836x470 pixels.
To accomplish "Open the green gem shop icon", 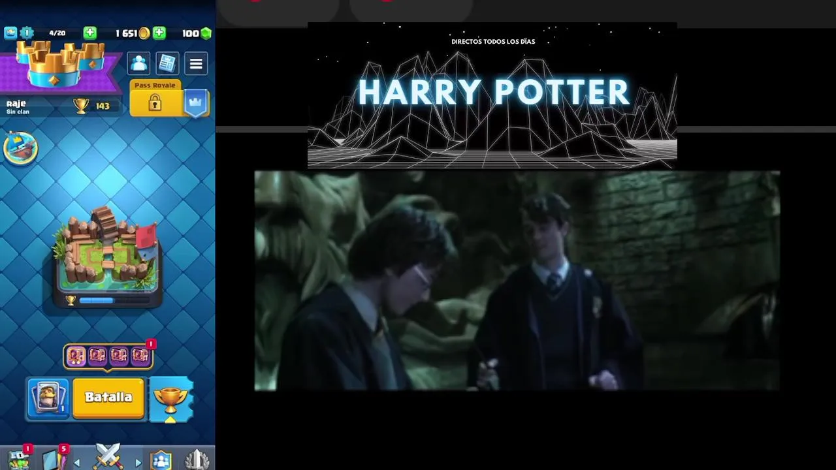I will 206,33.
